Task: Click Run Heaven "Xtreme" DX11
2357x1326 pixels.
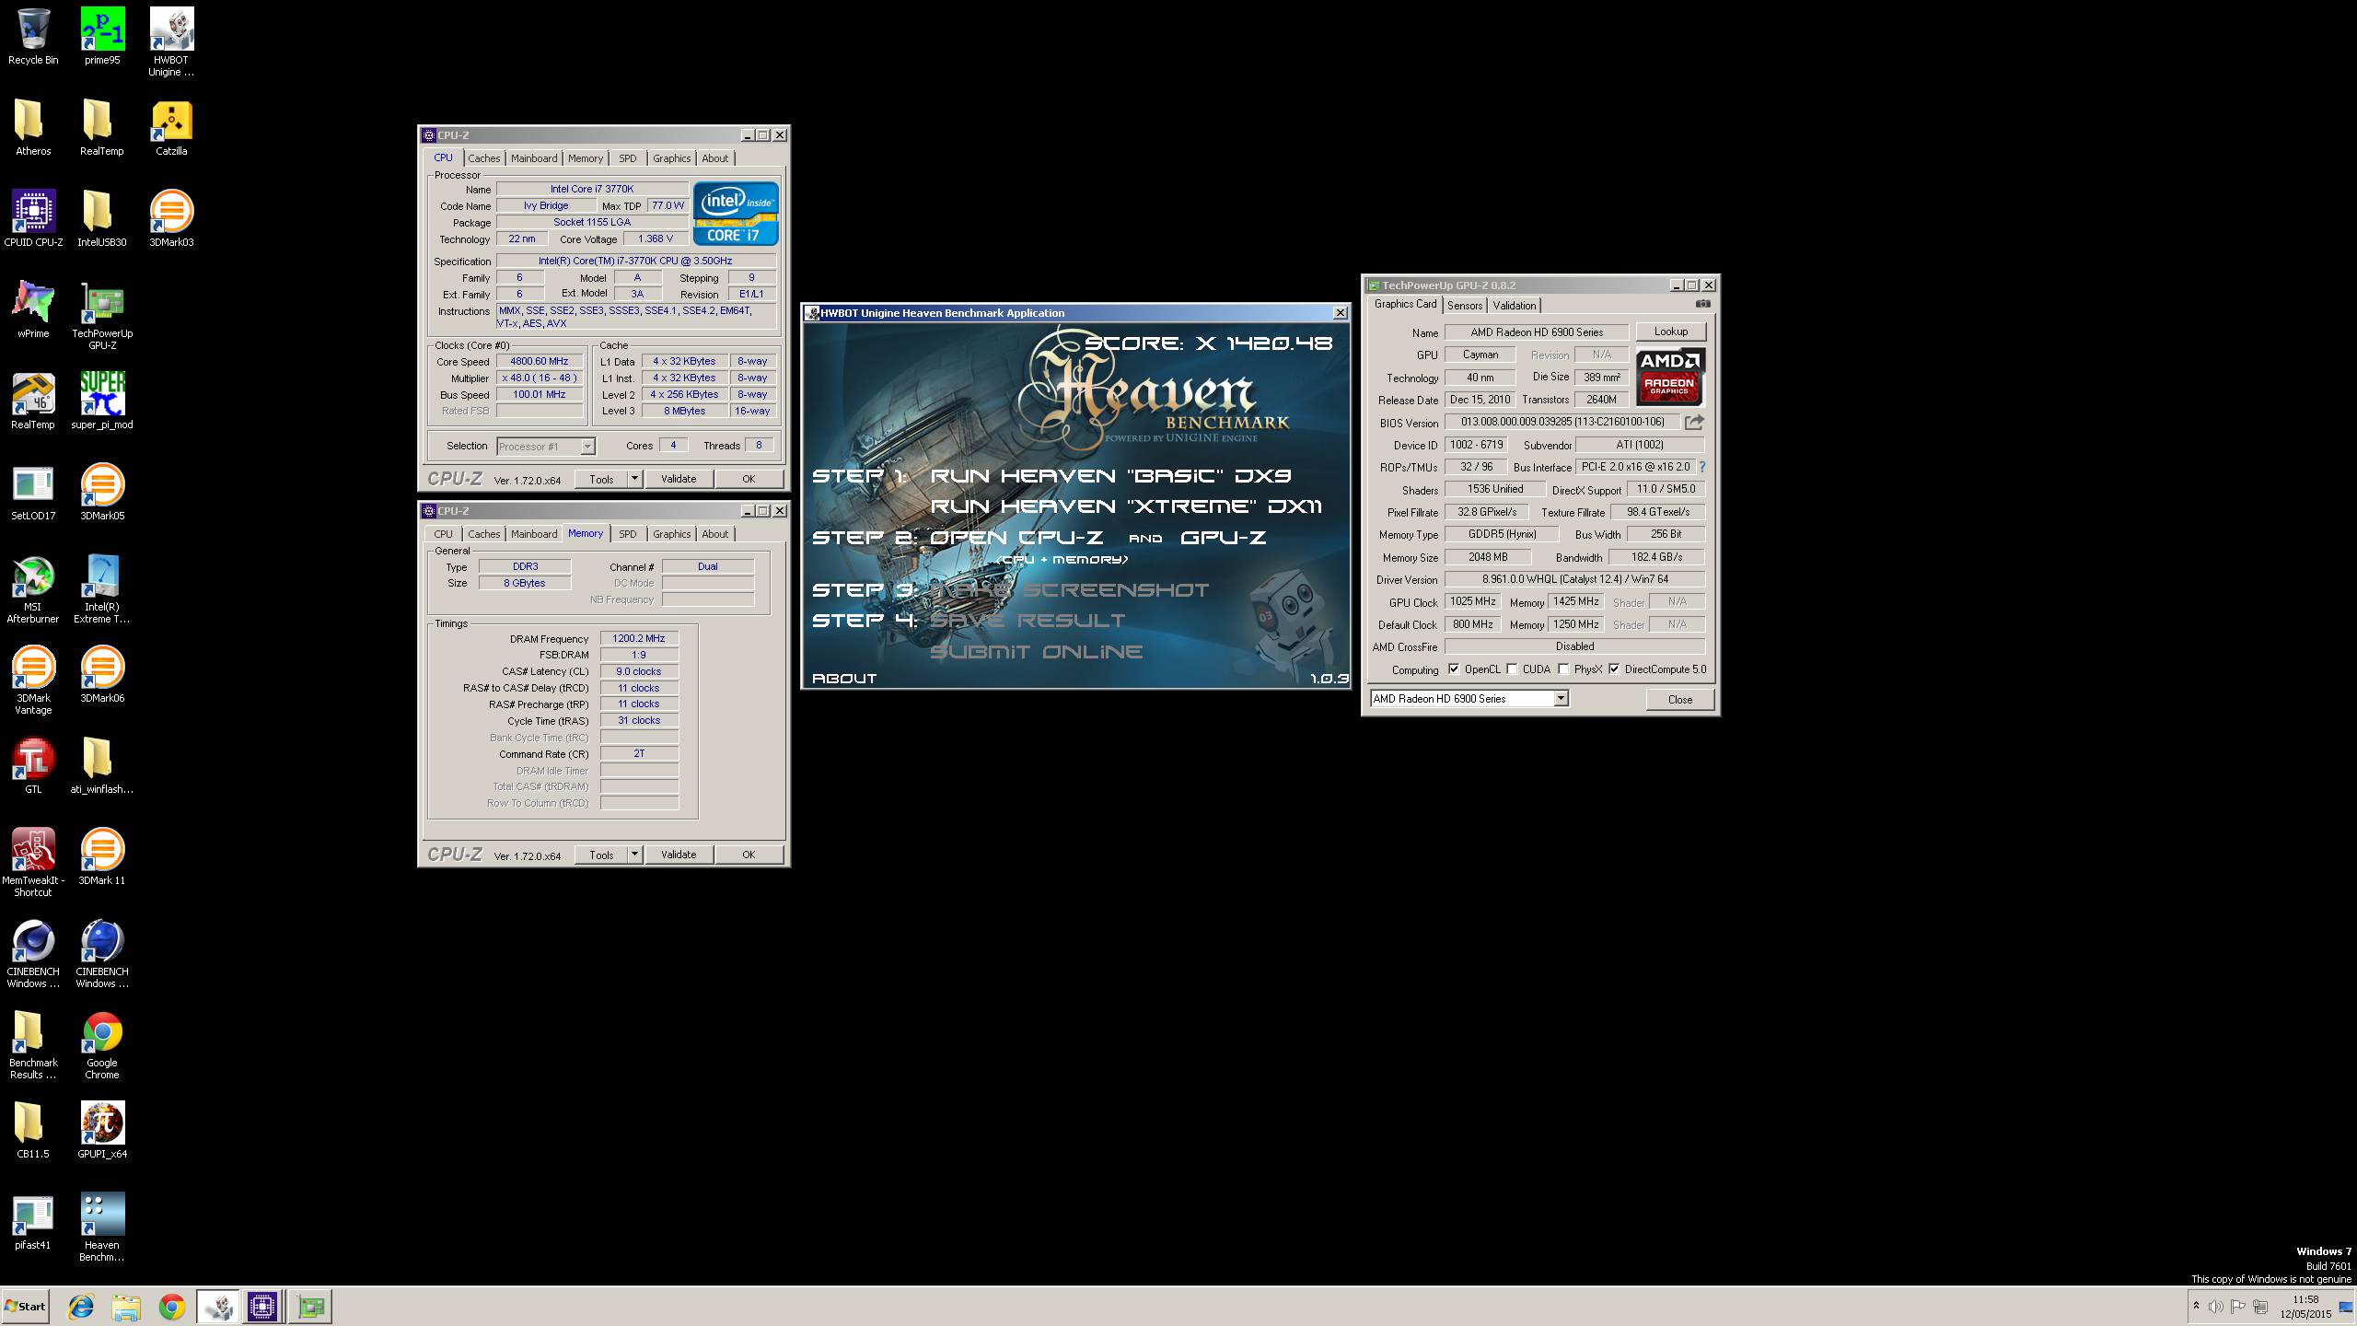Action: tap(1126, 506)
